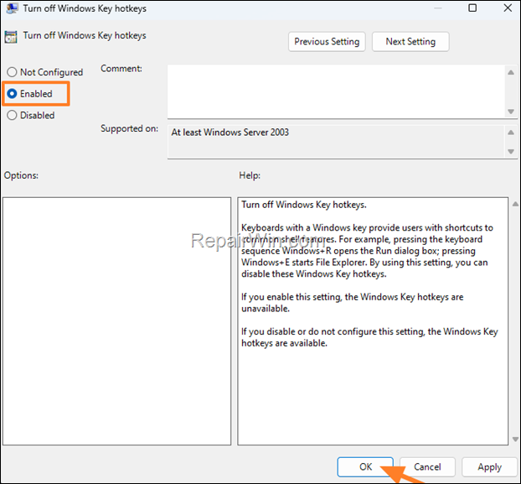Viewport: 521px width, 484px height.
Task: Click the policy setting icon beside heading
Action: [11, 37]
